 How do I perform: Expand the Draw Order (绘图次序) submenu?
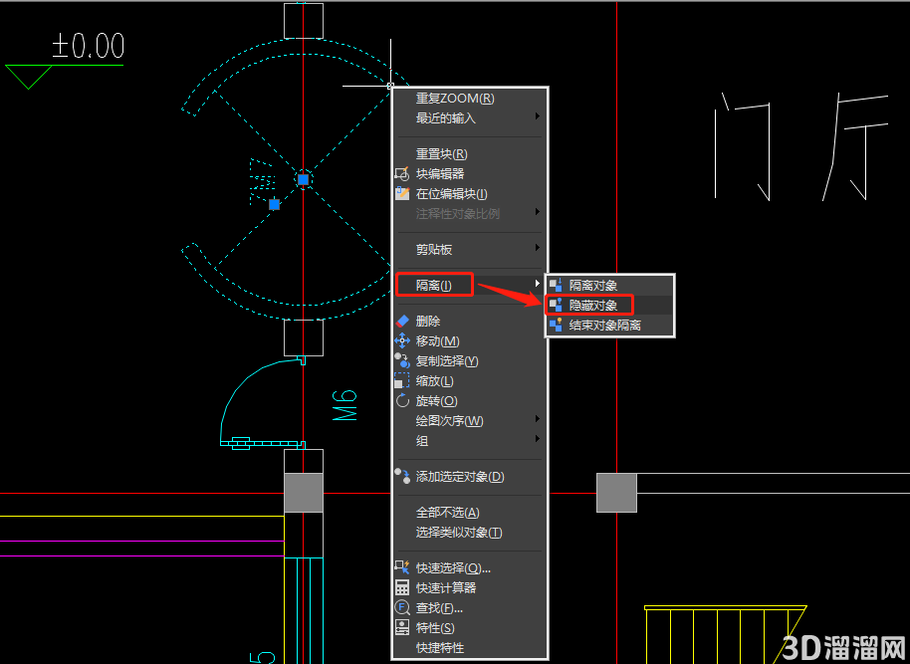click(470, 420)
